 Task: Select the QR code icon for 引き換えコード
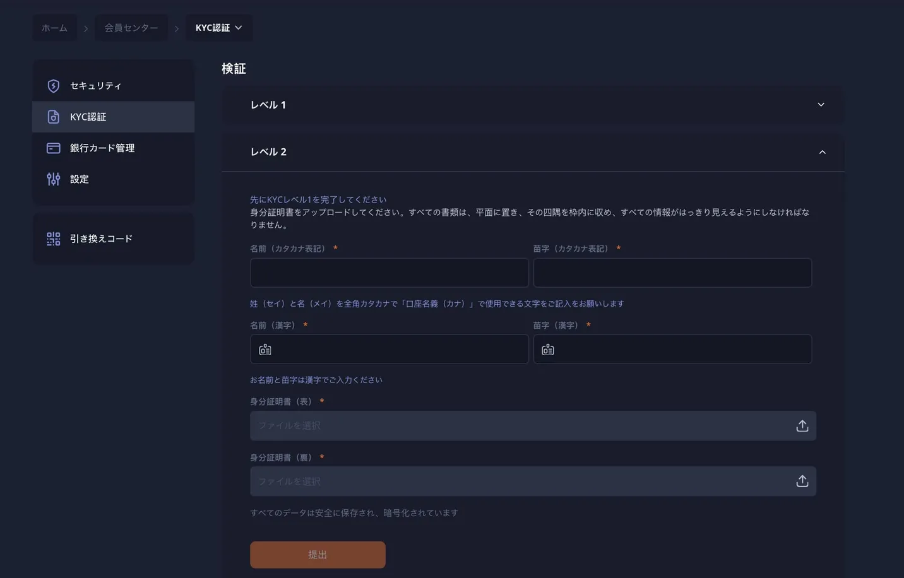54,238
